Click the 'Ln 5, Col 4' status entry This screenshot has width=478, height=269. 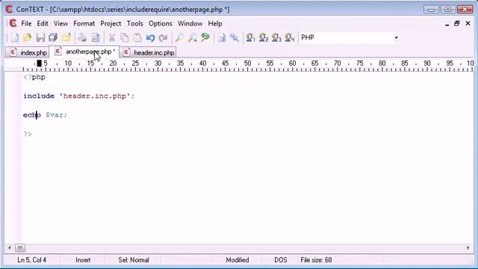[x=31, y=260]
